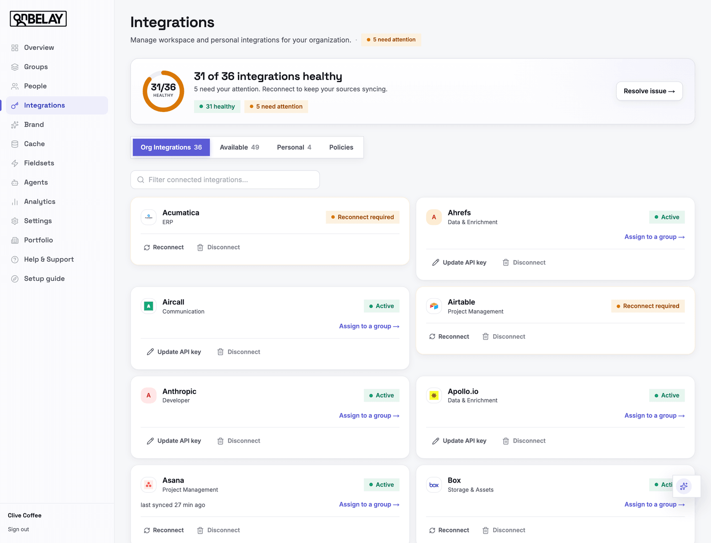The height and width of the screenshot is (543, 711).
Task: Click the search magnifier icon in filter
Action: click(x=141, y=180)
